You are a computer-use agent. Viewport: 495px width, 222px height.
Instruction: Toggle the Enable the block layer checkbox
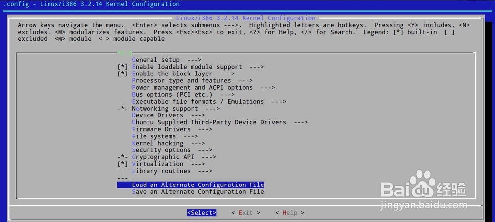click(x=123, y=74)
